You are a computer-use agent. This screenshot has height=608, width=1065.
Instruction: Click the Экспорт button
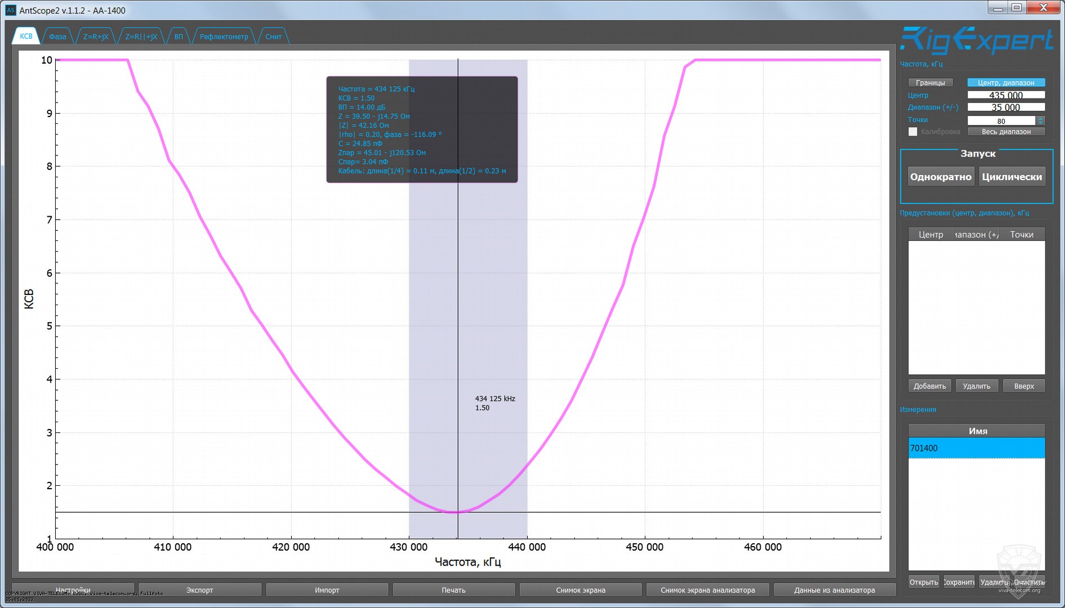point(200,590)
